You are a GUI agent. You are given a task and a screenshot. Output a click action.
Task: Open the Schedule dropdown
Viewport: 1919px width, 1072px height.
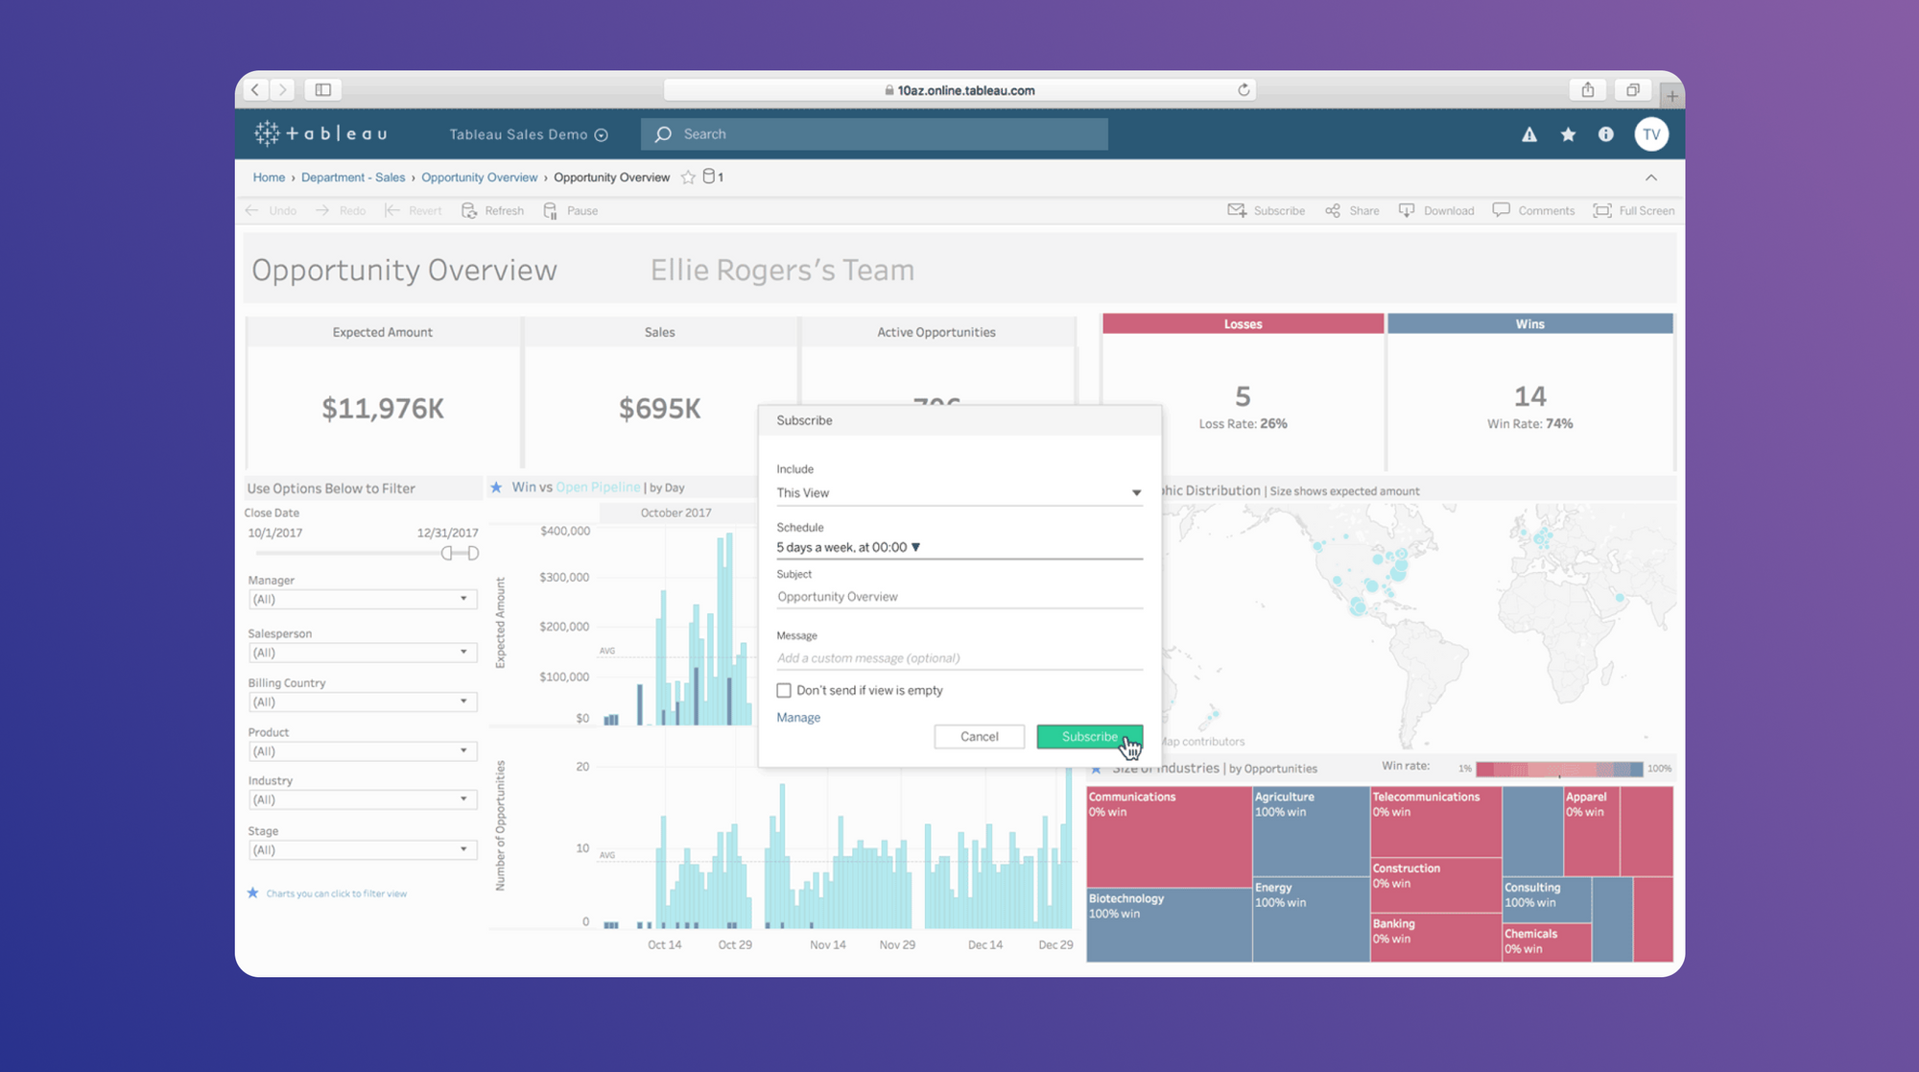tap(959, 547)
